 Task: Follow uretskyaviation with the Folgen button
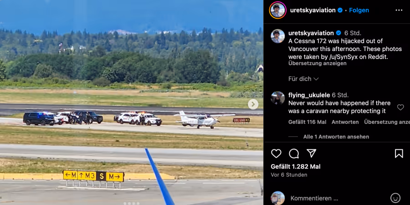(359, 10)
